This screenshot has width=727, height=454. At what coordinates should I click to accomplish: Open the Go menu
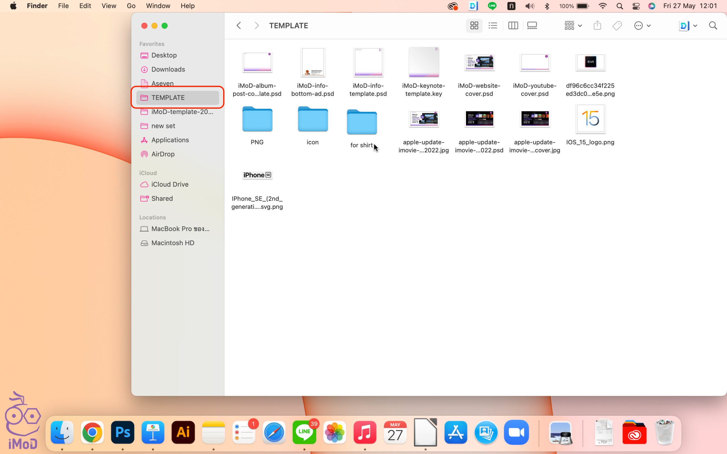pos(131,6)
